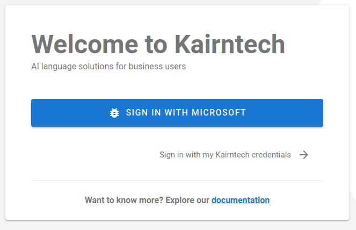The height and width of the screenshot is (230, 356).
Task: Click the word Welcome in the title
Action: (x=85, y=44)
